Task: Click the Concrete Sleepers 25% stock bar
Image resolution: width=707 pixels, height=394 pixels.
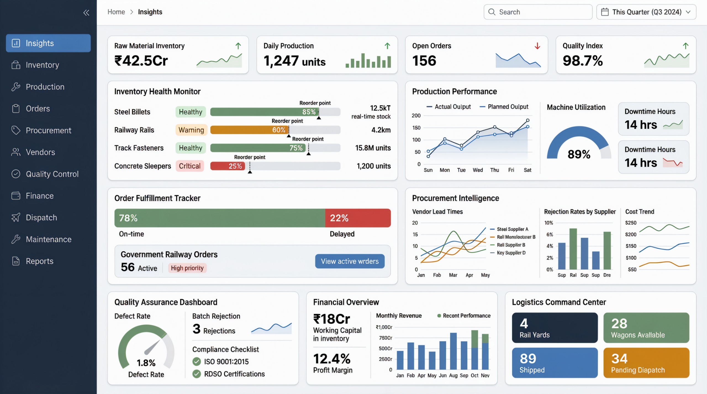Action: 228,166
